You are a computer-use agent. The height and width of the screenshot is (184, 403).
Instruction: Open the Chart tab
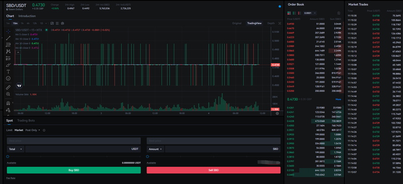click(x=10, y=16)
